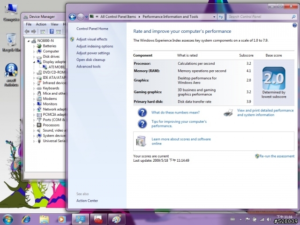Open tips for improving computer's performance

coord(179,124)
